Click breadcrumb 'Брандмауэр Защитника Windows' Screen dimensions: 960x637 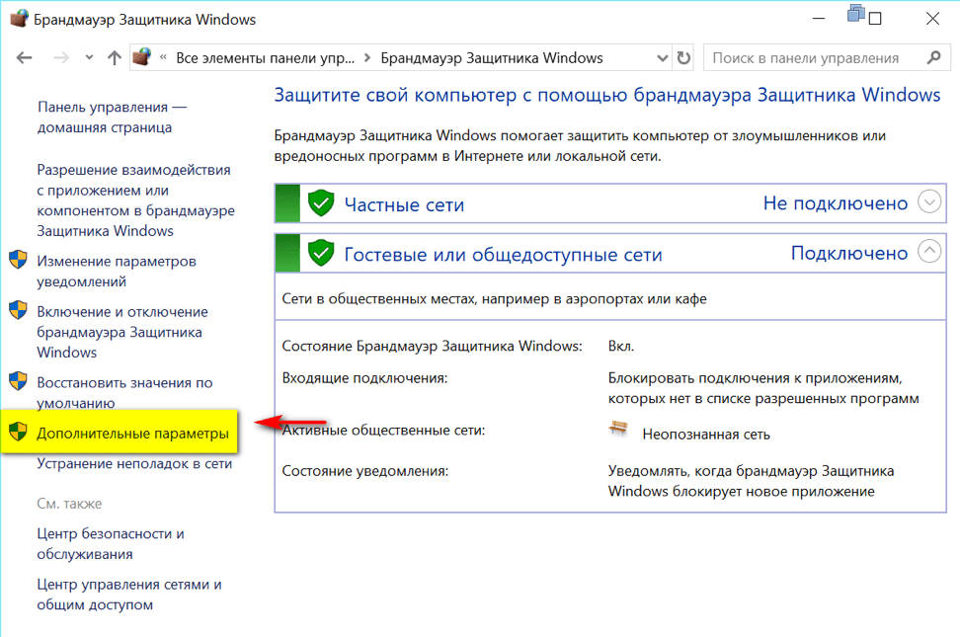(x=492, y=58)
